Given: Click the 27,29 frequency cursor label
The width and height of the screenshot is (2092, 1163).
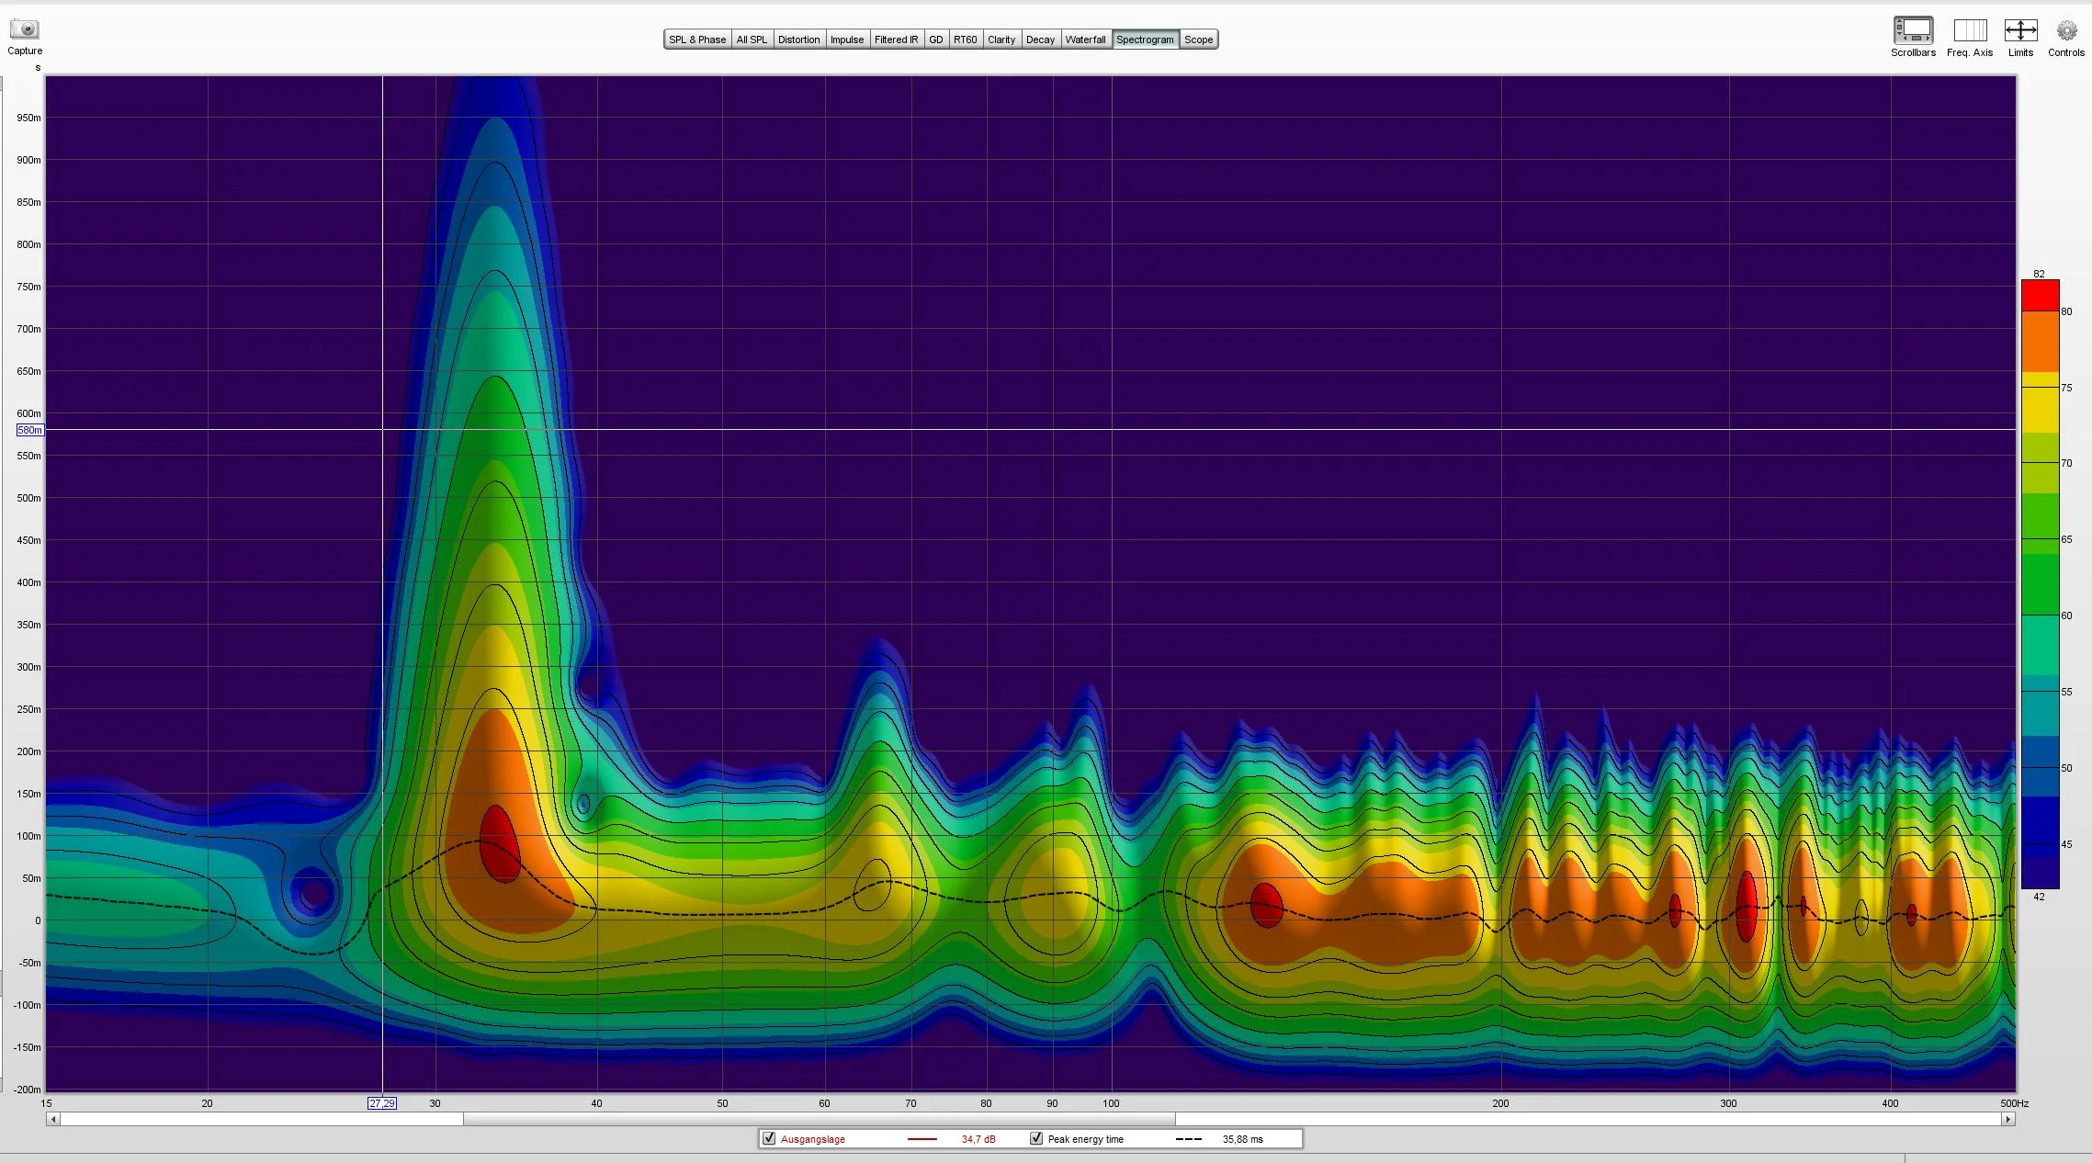Looking at the screenshot, I should pos(382,1103).
